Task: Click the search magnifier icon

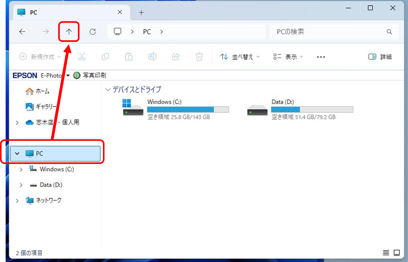Action: (x=389, y=32)
